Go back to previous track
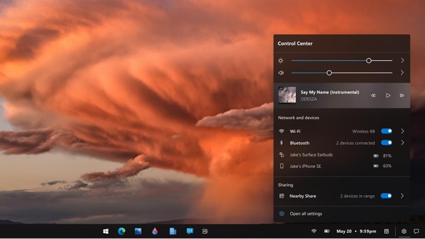The width and height of the screenshot is (425, 239). [373, 96]
